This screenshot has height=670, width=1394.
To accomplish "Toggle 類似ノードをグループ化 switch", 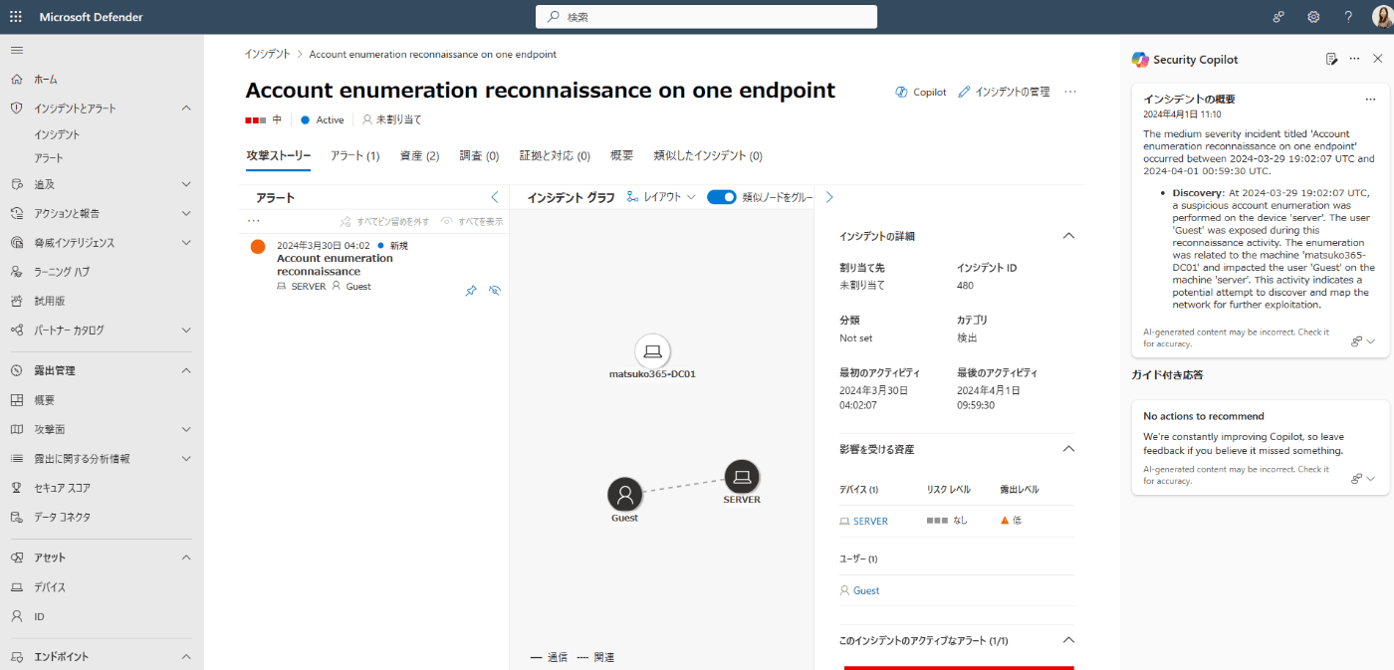I will (x=721, y=197).
